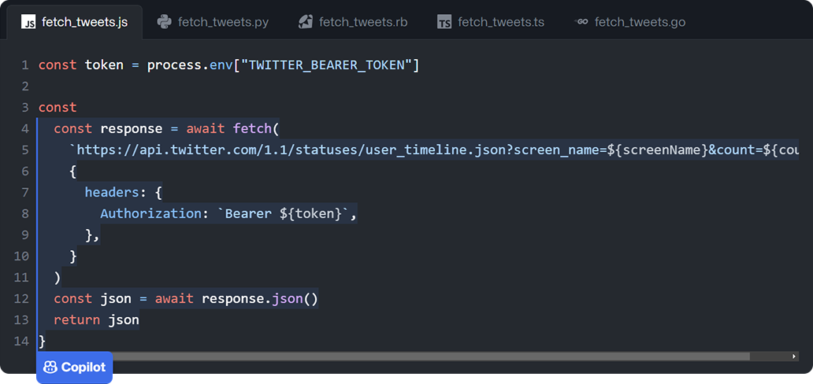
Task: Open the fetch_tweets.rb tab
Action: click(x=353, y=22)
